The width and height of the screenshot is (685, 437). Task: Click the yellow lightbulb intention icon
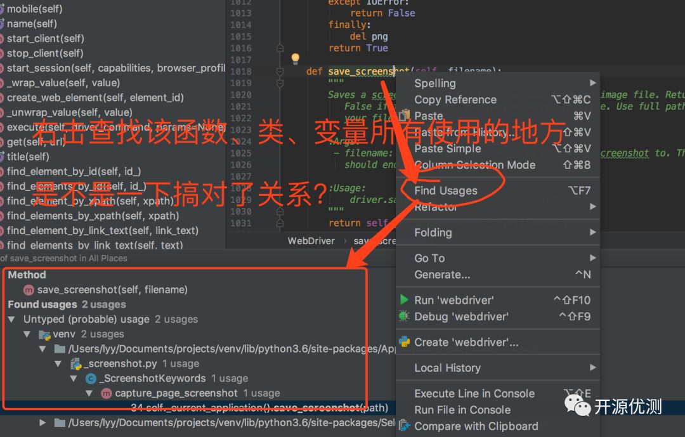click(296, 58)
